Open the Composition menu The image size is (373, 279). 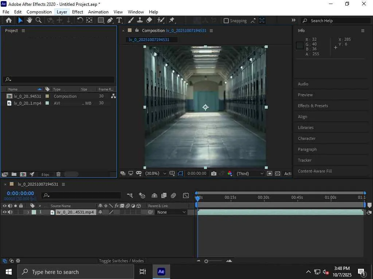(x=39, y=12)
